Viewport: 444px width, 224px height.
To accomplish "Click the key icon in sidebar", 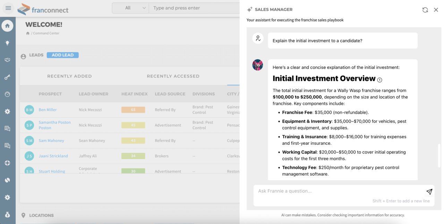I will (x=7, y=77).
